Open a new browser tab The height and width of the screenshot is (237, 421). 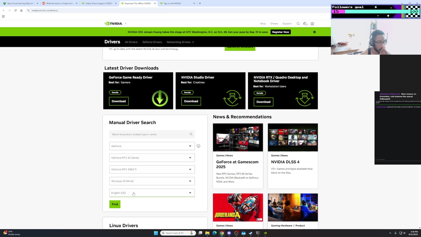(x=200, y=3)
